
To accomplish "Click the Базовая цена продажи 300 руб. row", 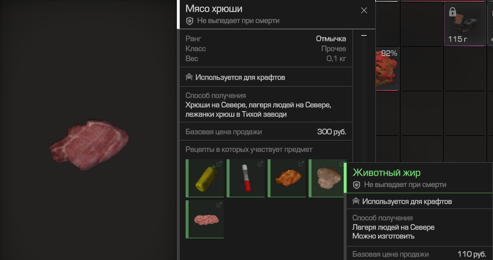I will click(266, 132).
